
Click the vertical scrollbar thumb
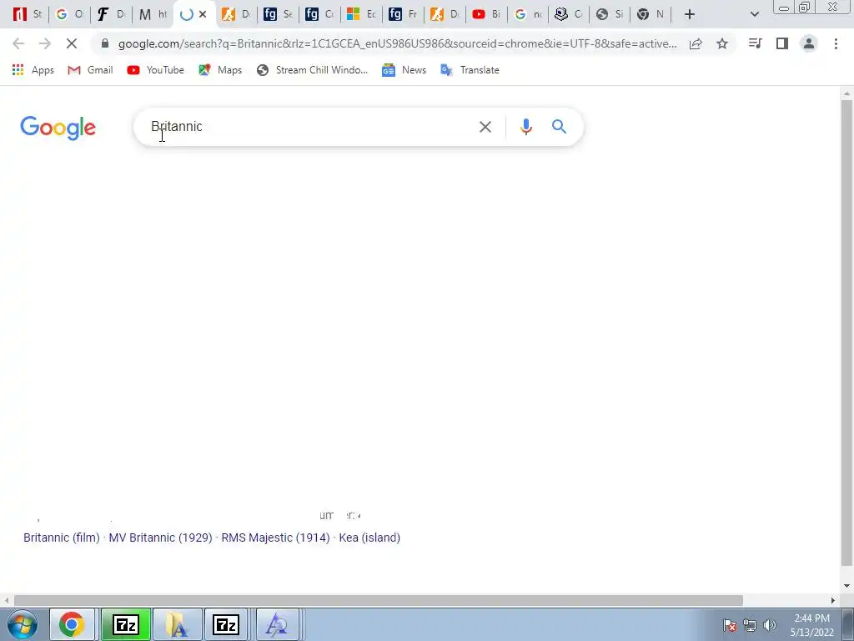coord(846,332)
